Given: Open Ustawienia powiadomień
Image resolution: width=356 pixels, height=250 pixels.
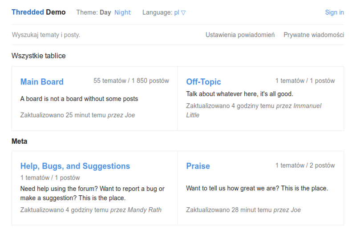Looking at the screenshot, I should pyautogui.click(x=240, y=35).
